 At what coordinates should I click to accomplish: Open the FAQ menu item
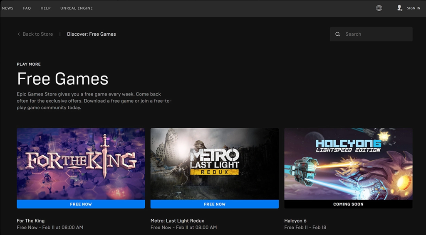[27, 8]
